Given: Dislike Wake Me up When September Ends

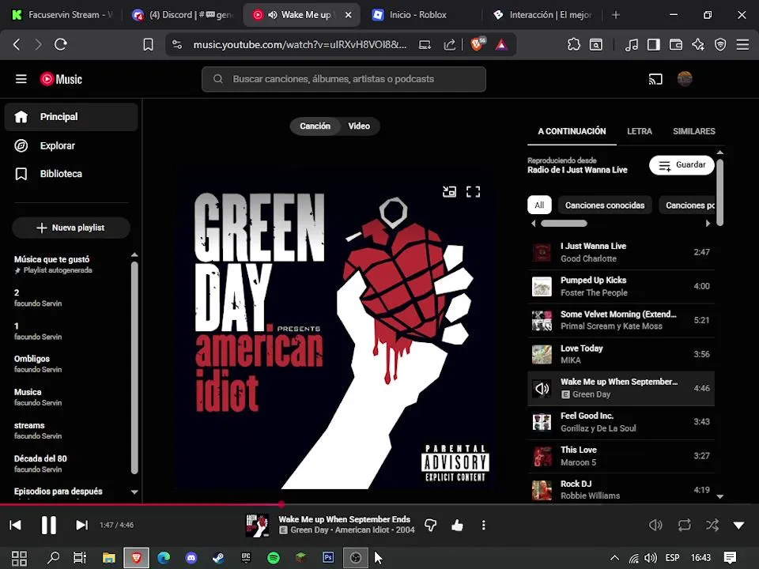Looking at the screenshot, I should (x=430, y=525).
